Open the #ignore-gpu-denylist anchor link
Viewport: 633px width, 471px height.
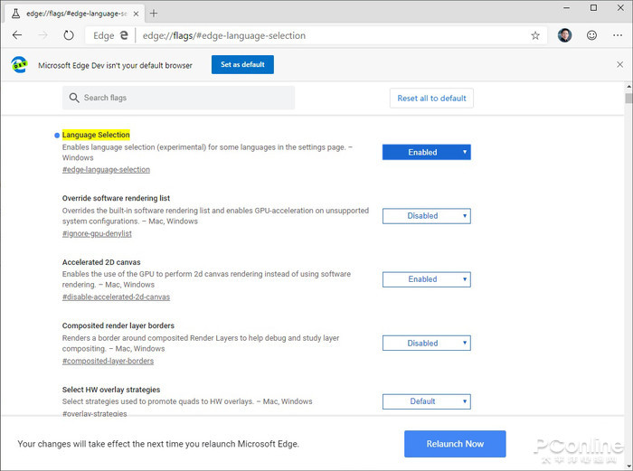97,233
